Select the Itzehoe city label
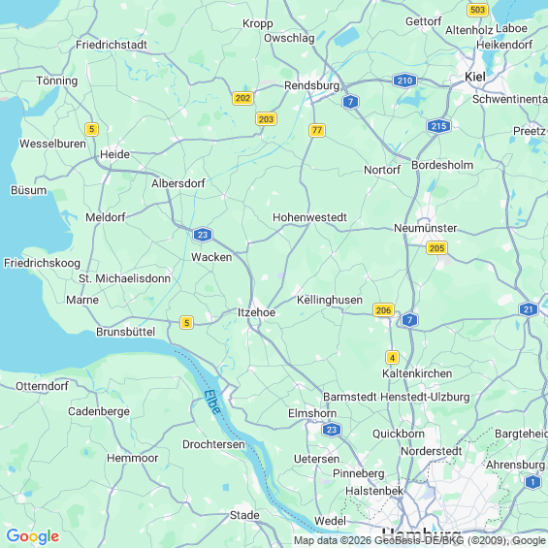Screen dimensions: 548x548 256,312
